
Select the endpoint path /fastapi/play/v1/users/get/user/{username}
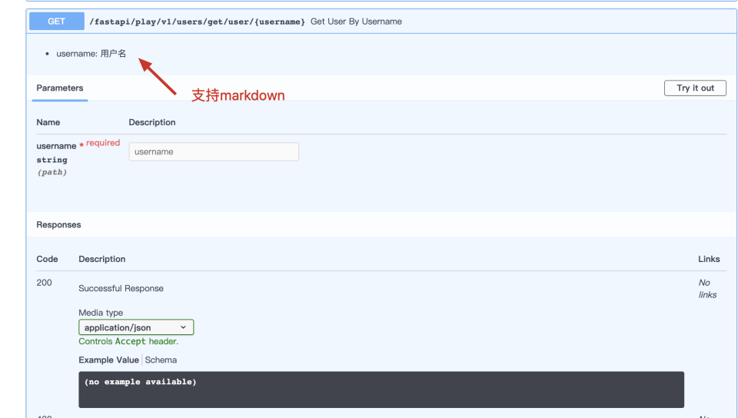(197, 22)
